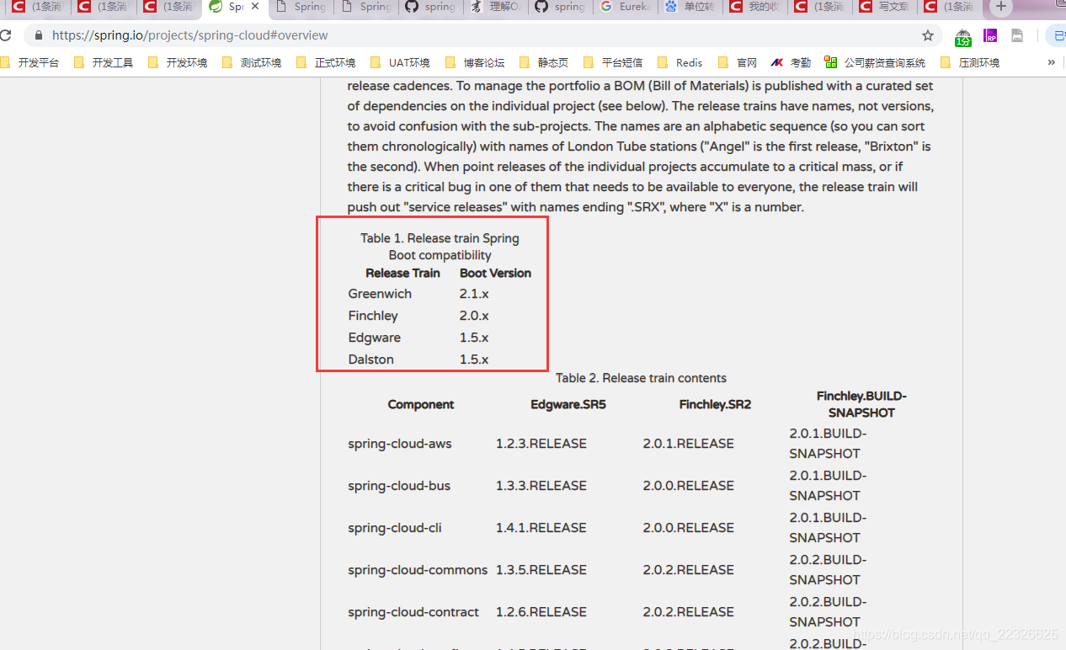Click the Edgware release train cell
Screen dimensions: 1066x650
click(375, 338)
